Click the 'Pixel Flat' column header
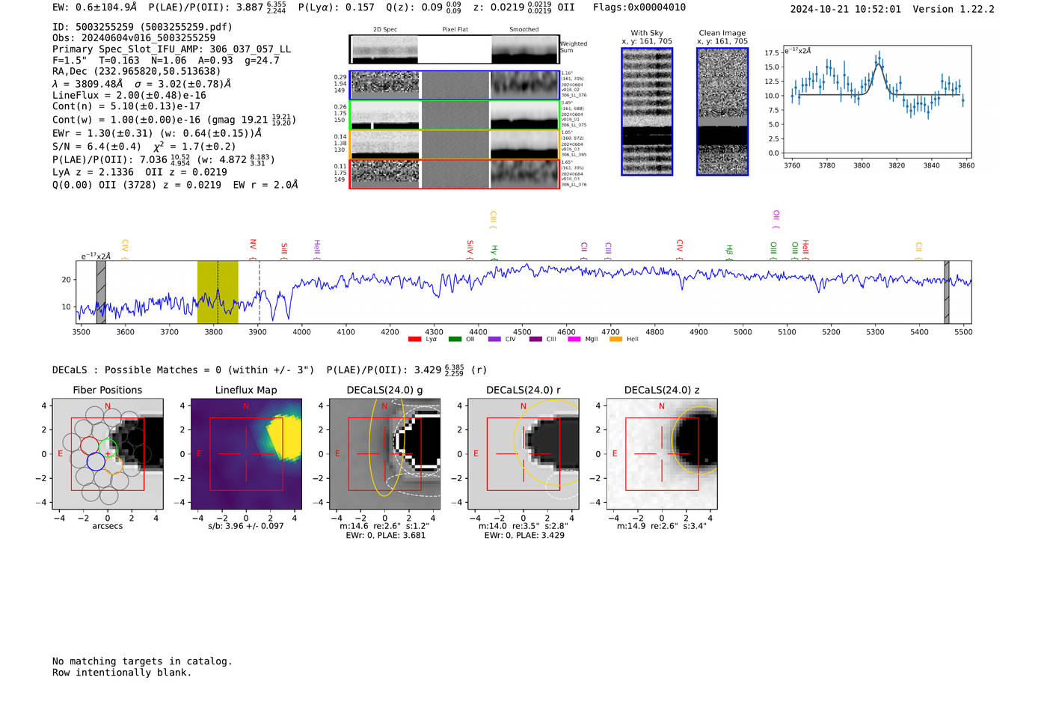This screenshot has width=1047, height=713. click(455, 29)
